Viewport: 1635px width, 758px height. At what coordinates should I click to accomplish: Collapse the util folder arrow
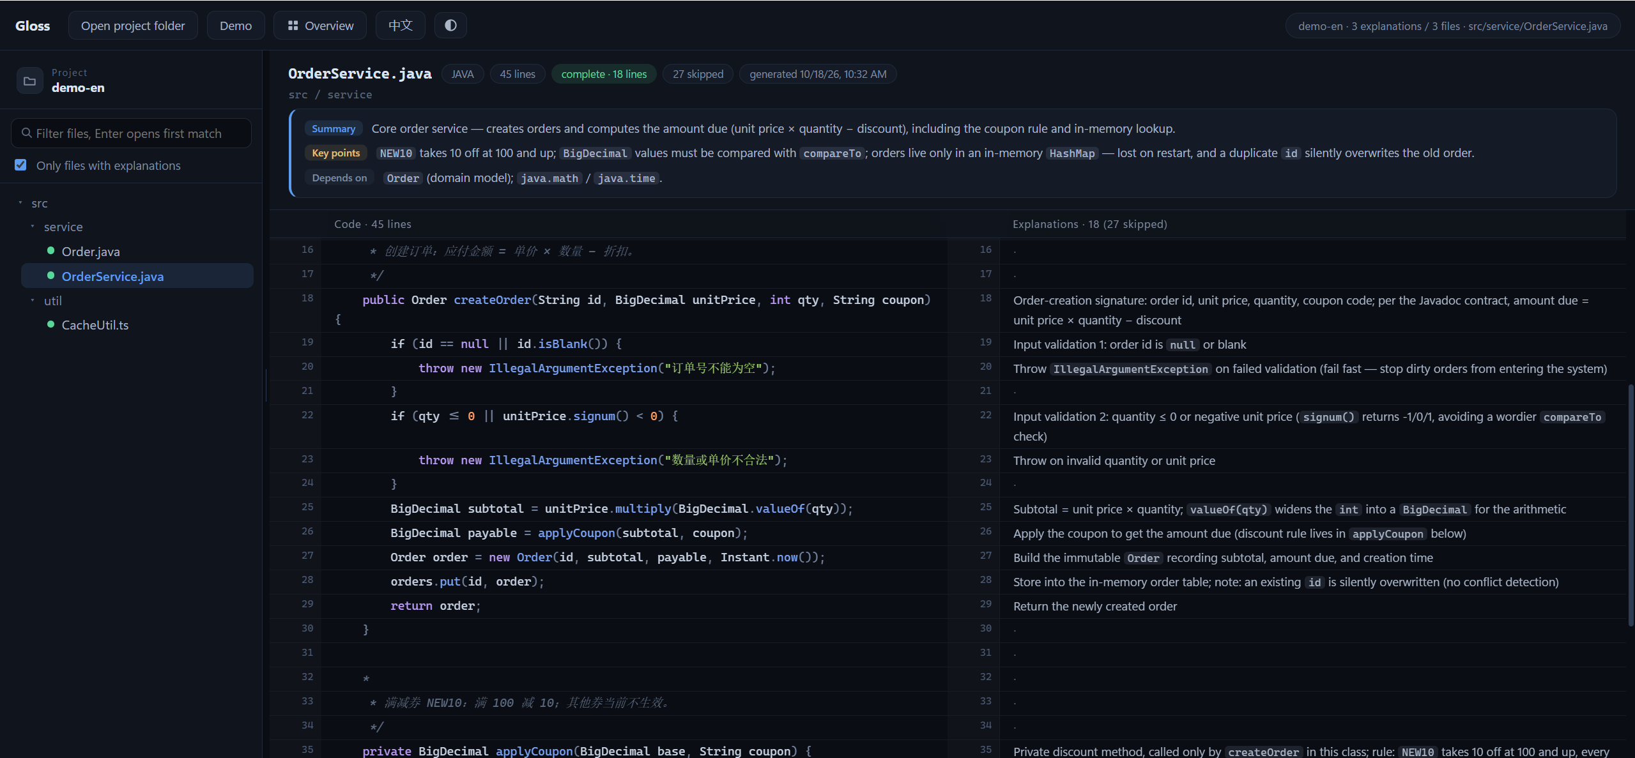[x=33, y=300]
